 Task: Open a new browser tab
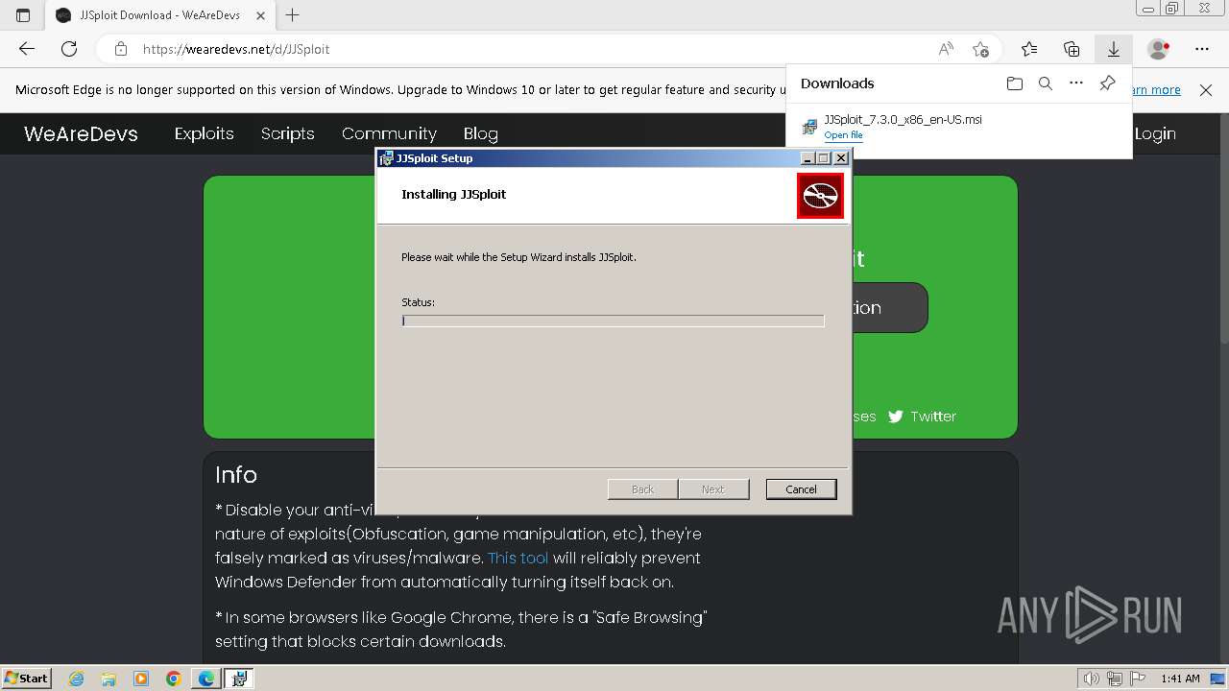293,15
